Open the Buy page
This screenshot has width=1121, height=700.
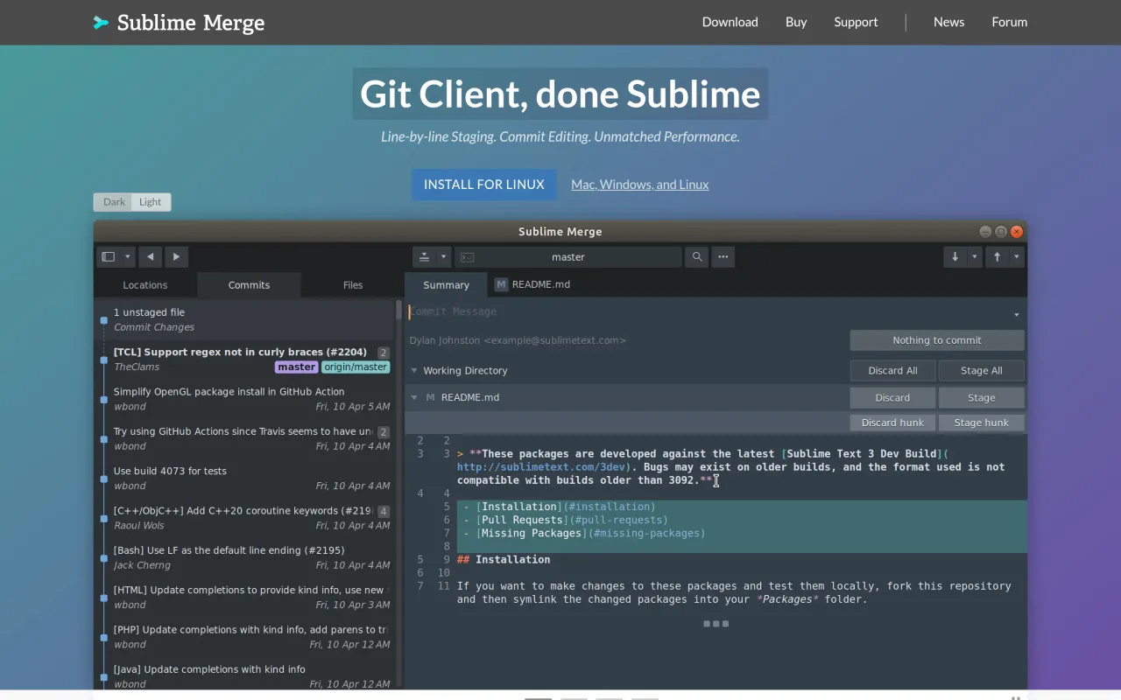(796, 22)
